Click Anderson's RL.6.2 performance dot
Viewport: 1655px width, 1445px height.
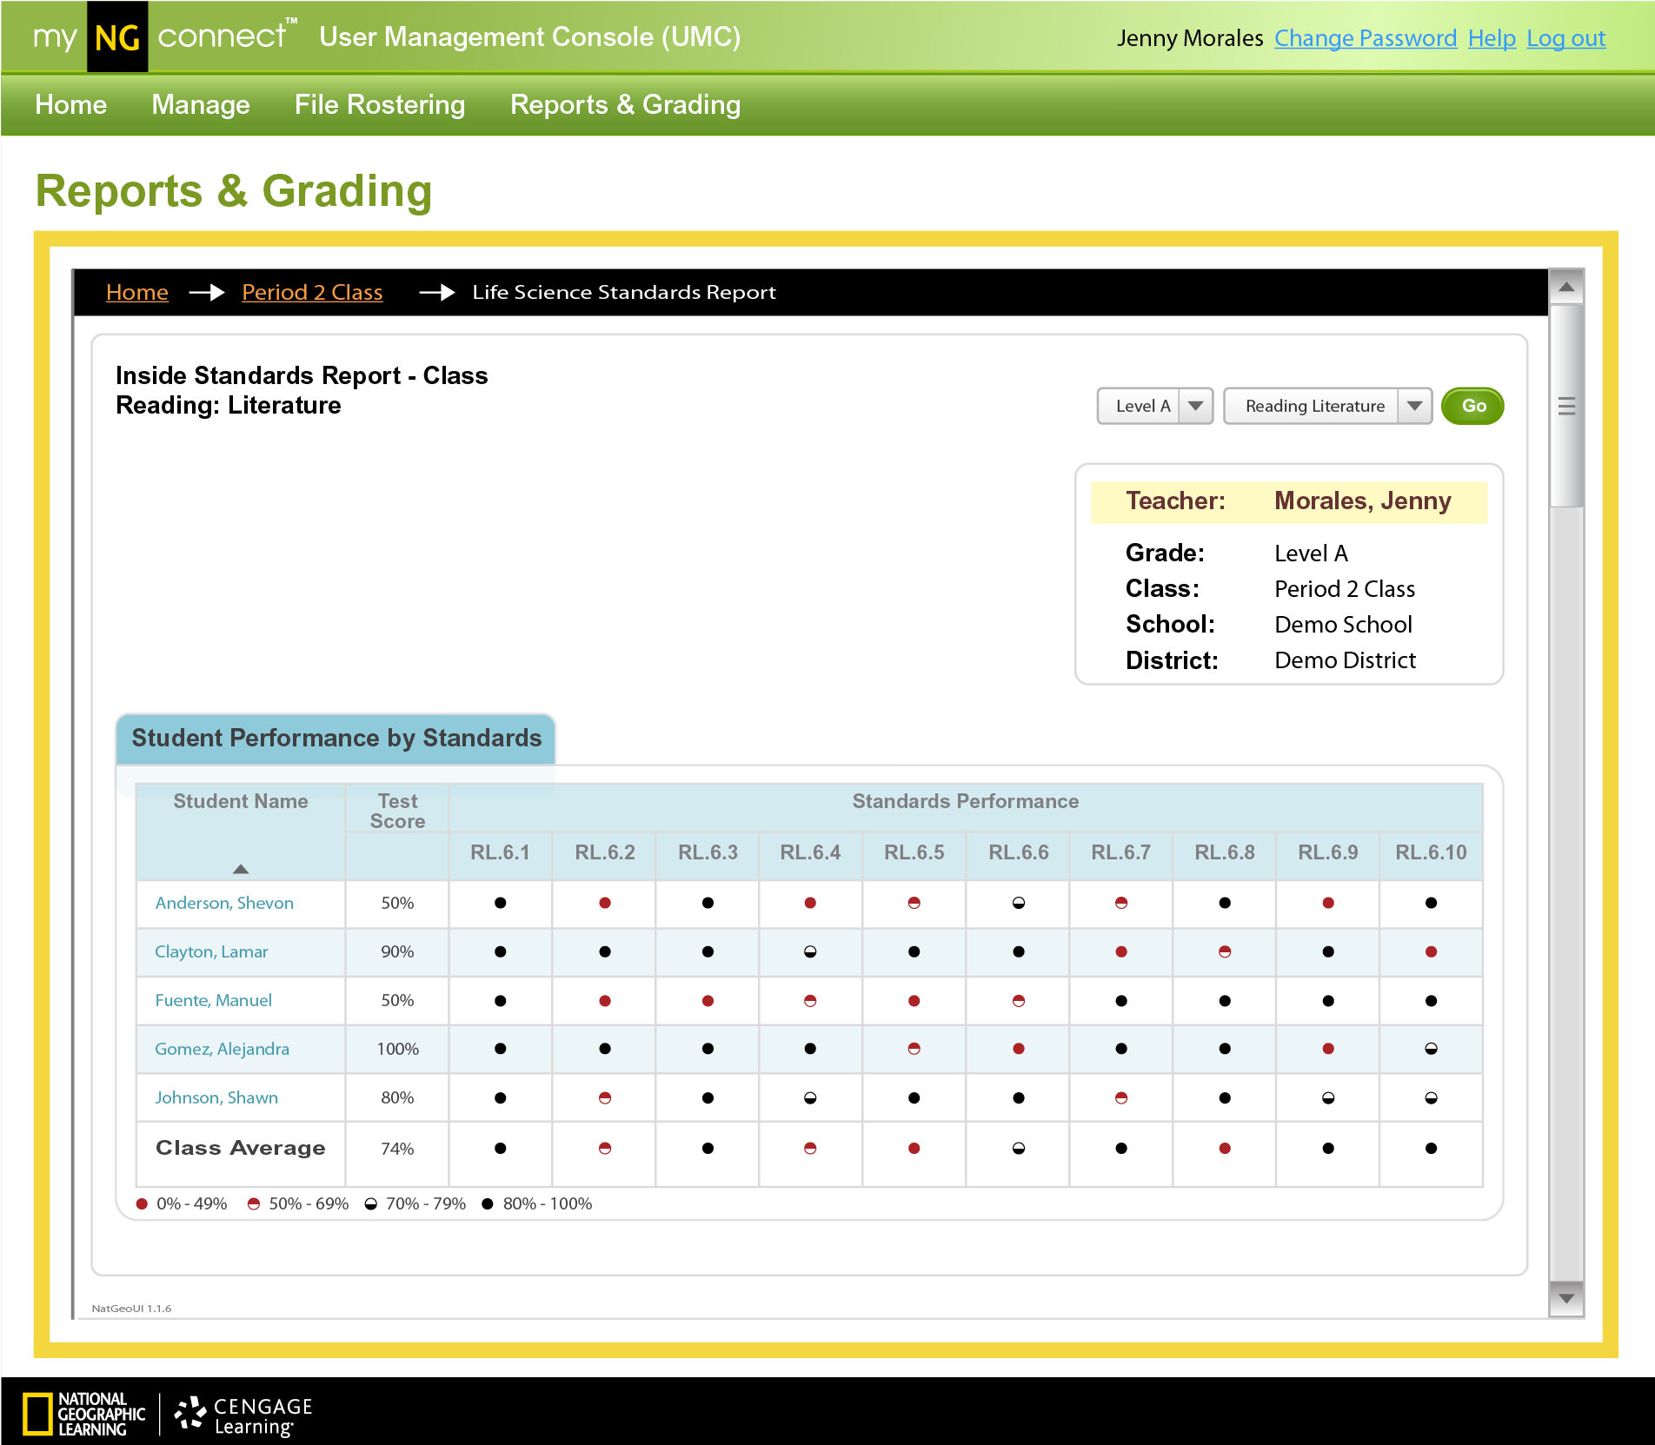point(605,903)
